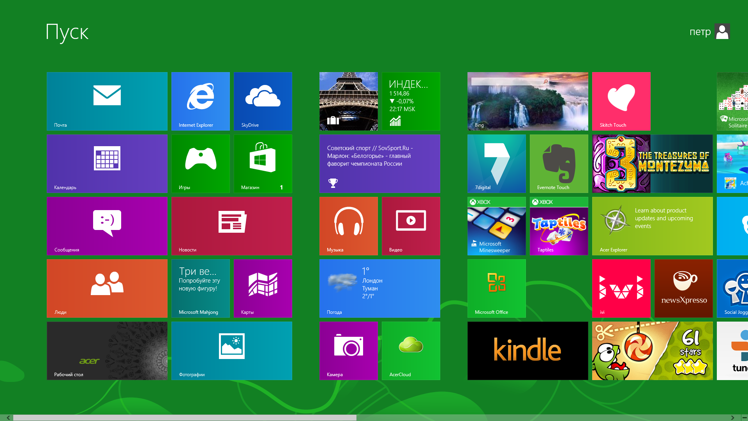
Task: Open the Microsoft Office tile
Action: [497, 288]
